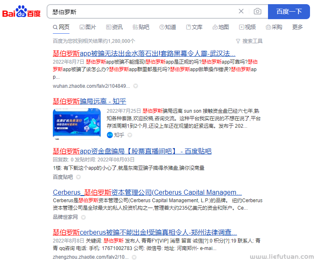Select the 网页 tab

[x=61, y=27]
